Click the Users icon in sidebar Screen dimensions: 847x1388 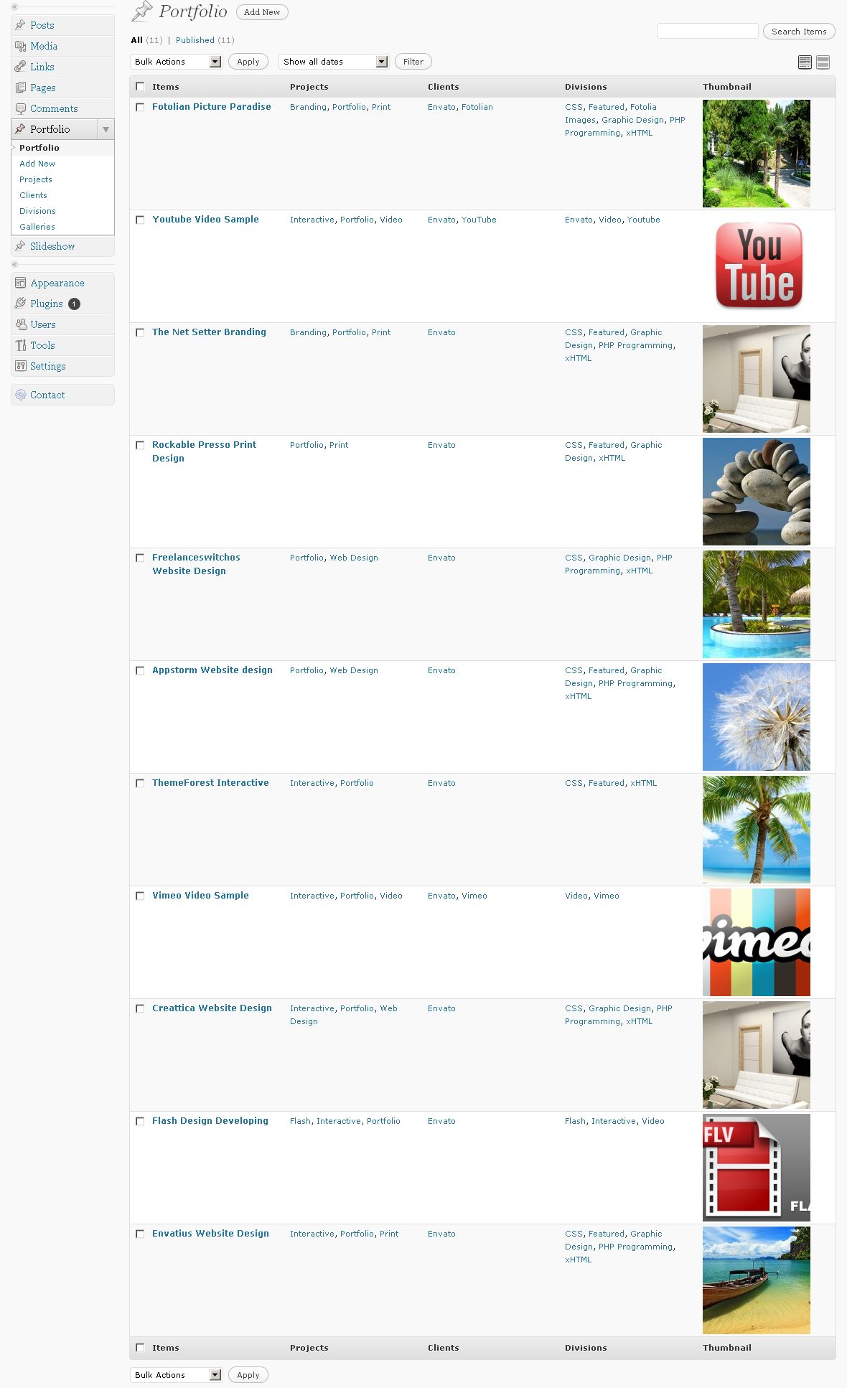coord(21,324)
